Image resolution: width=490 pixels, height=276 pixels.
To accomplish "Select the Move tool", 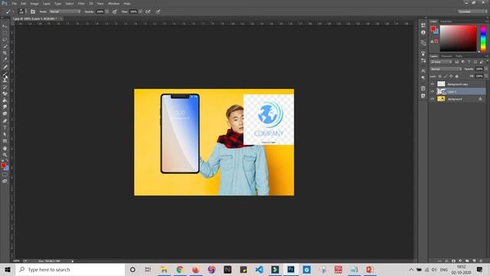I will tap(5, 26).
